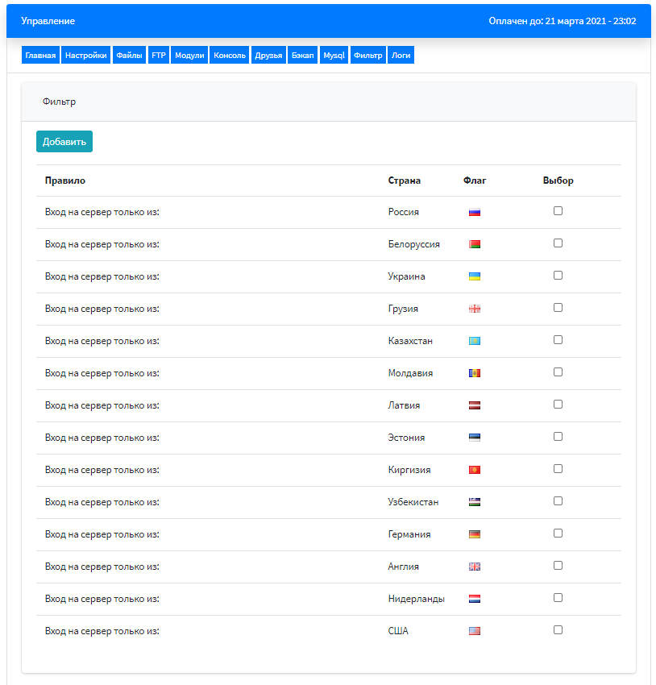Click the Правило column header

click(x=65, y=181)
